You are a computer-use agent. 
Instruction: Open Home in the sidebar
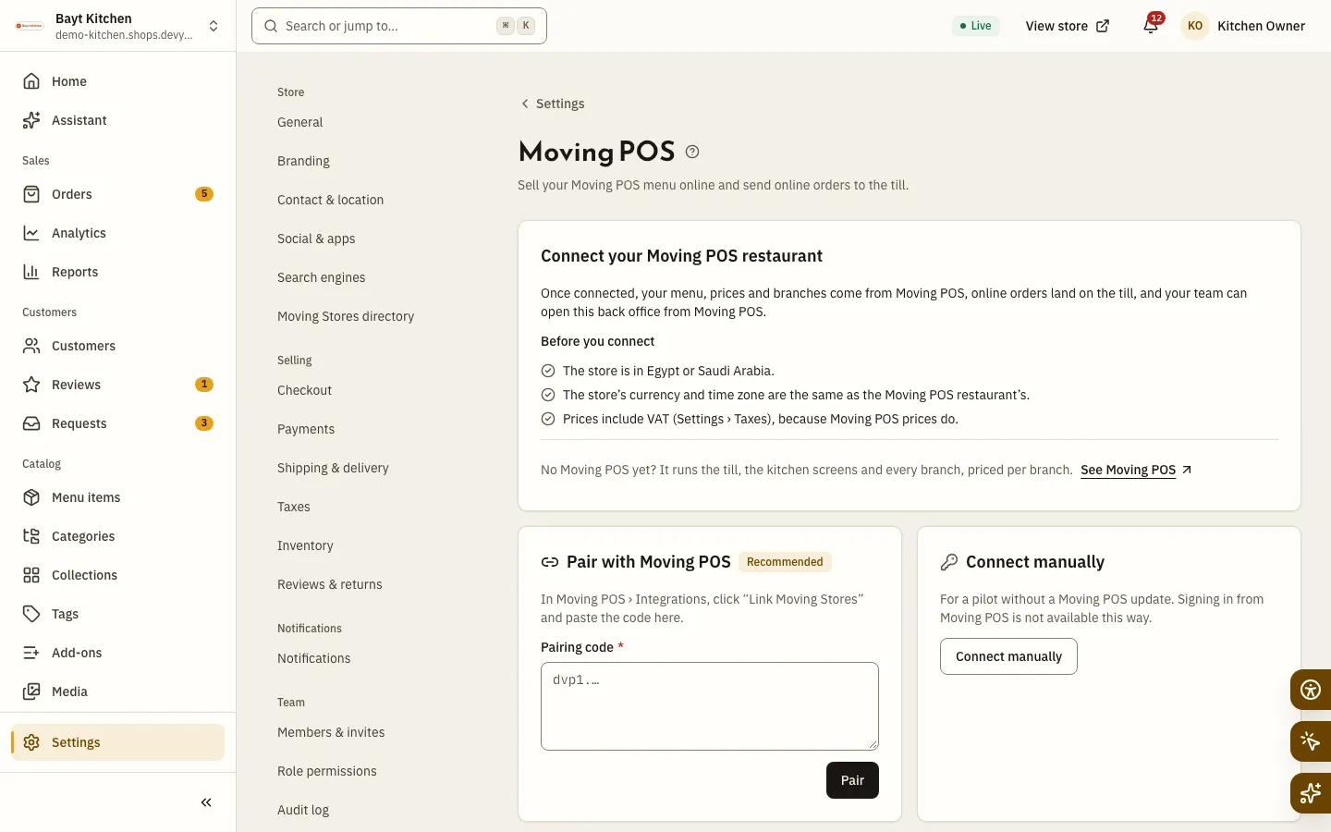point(117,81)
